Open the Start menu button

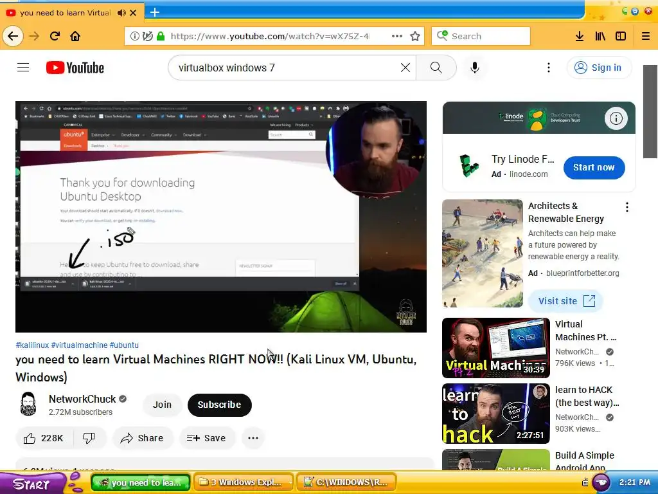pyautogui.click(x=33, y=484)
